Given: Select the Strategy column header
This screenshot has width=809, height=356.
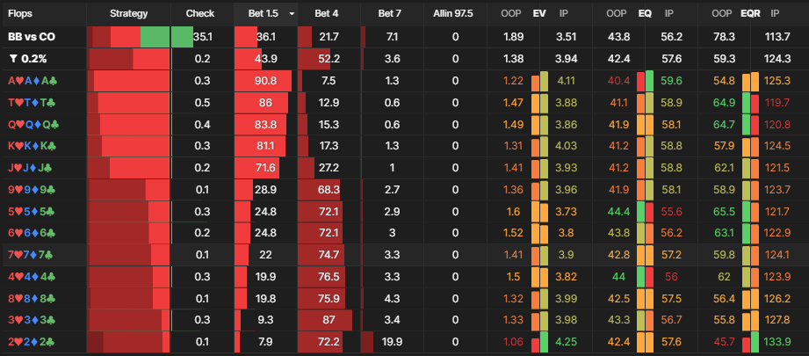Looking at the screenshot, I should (x=129, y=14).
